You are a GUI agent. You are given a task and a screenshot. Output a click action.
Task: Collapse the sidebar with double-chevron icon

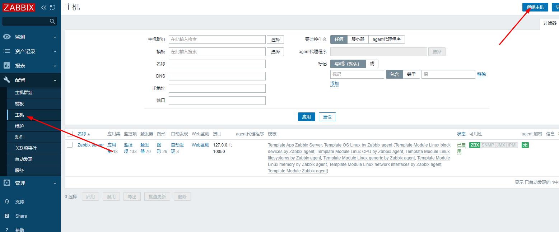44,8
